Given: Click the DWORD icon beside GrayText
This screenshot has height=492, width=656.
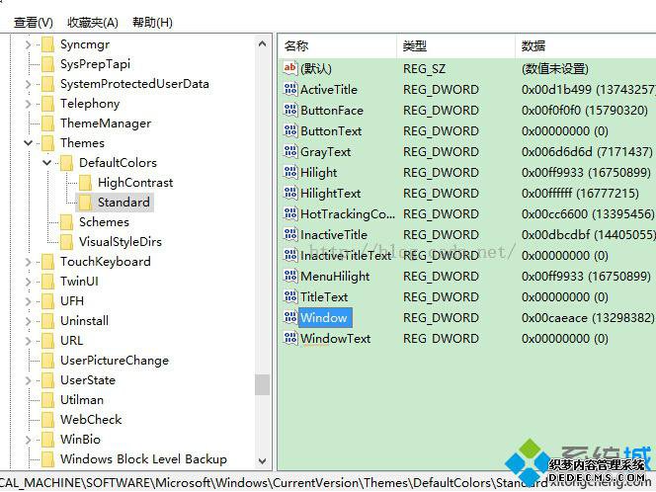Looking at the screenshot, I should tap(289, 151).
